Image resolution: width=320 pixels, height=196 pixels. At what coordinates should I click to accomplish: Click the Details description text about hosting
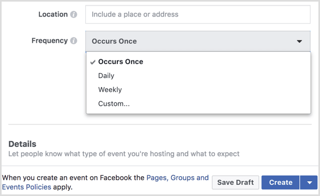(124, 154)
